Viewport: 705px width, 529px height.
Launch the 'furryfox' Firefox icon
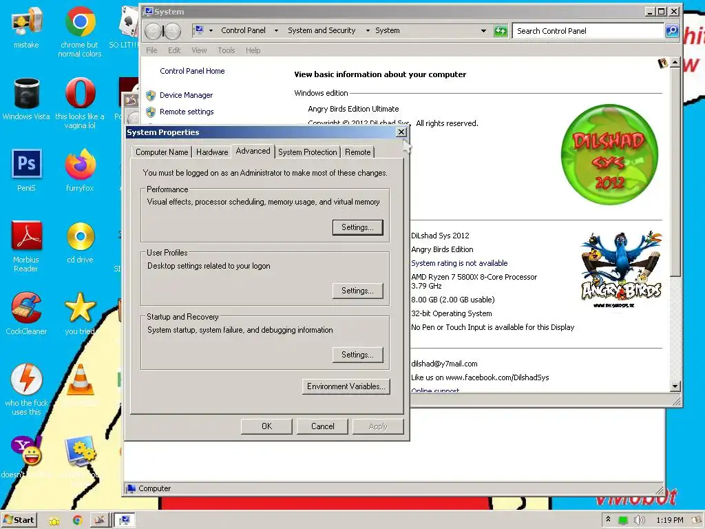pos(80,164)
